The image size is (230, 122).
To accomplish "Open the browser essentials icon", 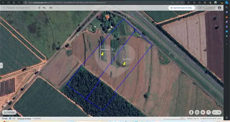I will (x=210, y=2).
